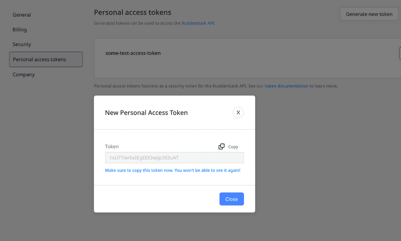The image size is (401, 241).
Task: Copy the generated token to clipboard
Action: pyautogui.click(x=228, y=146)
